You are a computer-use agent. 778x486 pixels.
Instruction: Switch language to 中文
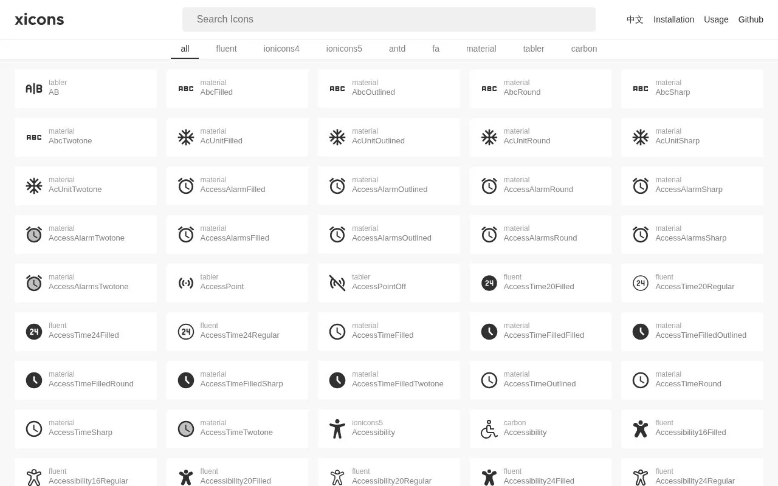tap(635, 19)
